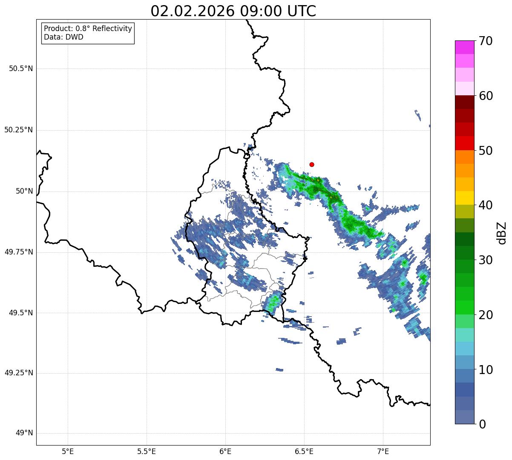
Task: Click the bright green swatch just above 20 dBZ
Action: [464, 308]
